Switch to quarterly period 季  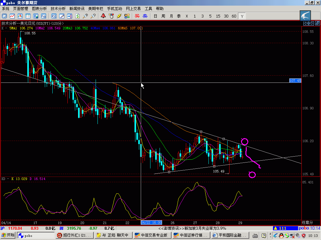pyautogui.click(x=179, y=16)
